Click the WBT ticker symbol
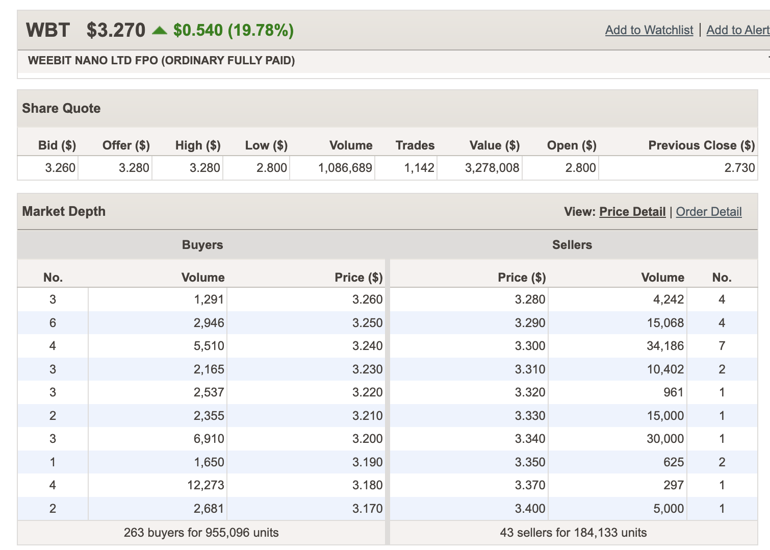Screen dimensions: 770x550 click(x=48, y=30)
